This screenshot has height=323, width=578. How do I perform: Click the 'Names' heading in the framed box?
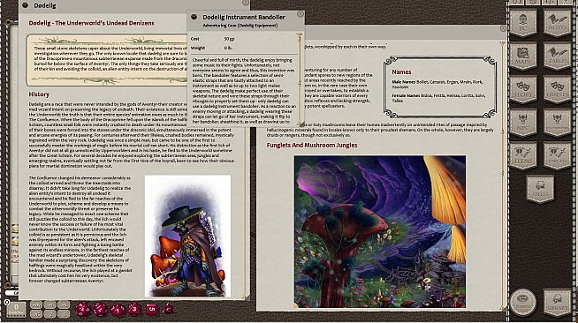(401, 72)
